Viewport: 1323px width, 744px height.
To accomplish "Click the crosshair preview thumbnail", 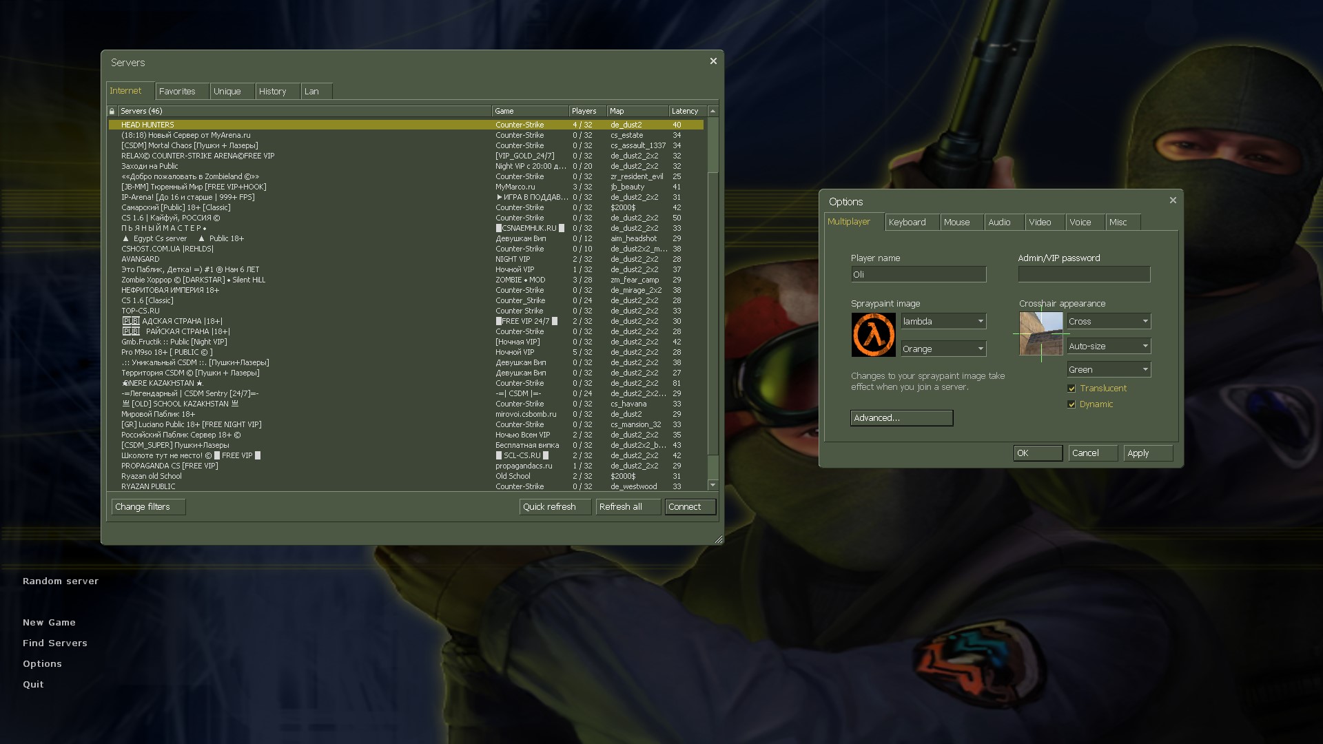I will pyautogui.click(x=1040, y=334).
